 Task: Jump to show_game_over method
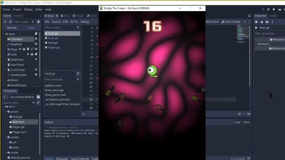point(55,95)
